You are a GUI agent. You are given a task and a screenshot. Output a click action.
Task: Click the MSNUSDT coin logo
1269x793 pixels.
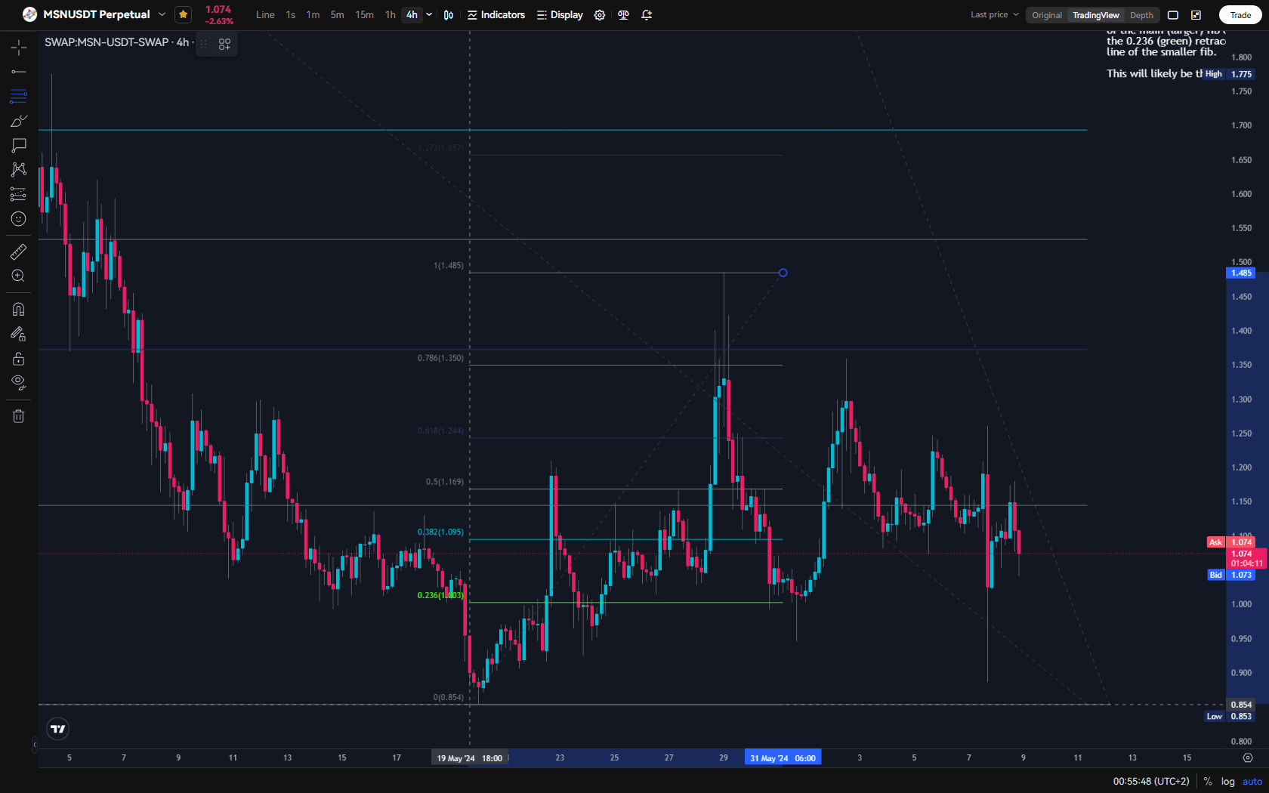(x=29, y=14)
